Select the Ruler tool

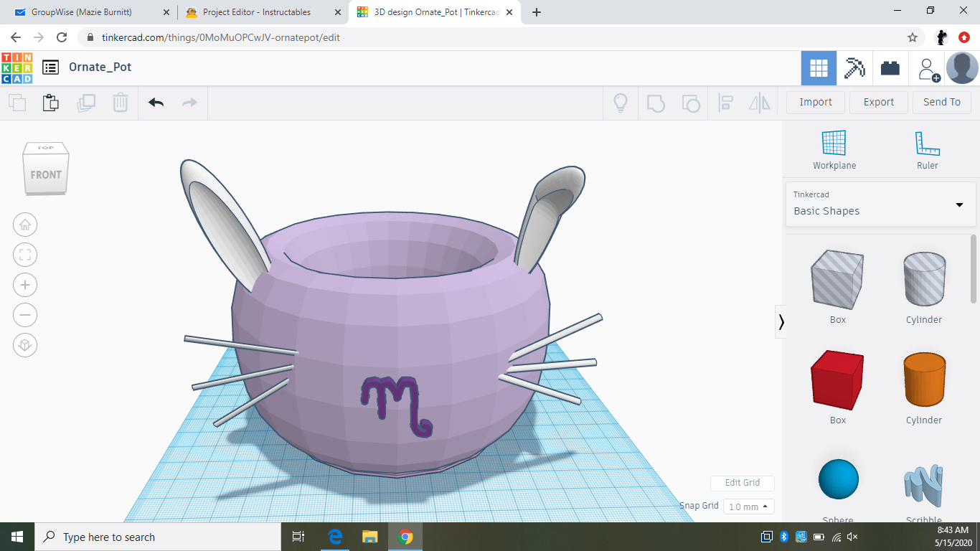(x=927, y=147)
